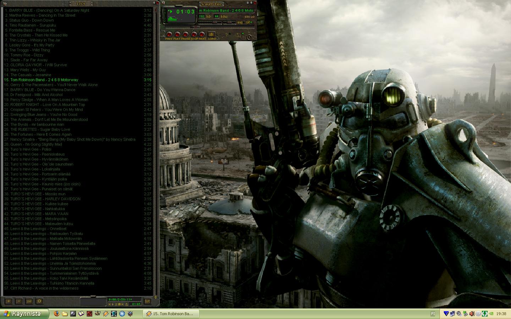Launch Winamp from quick launch bar
Image resolution: width=511 pixels, height=319 pixels.
(105, 314)
